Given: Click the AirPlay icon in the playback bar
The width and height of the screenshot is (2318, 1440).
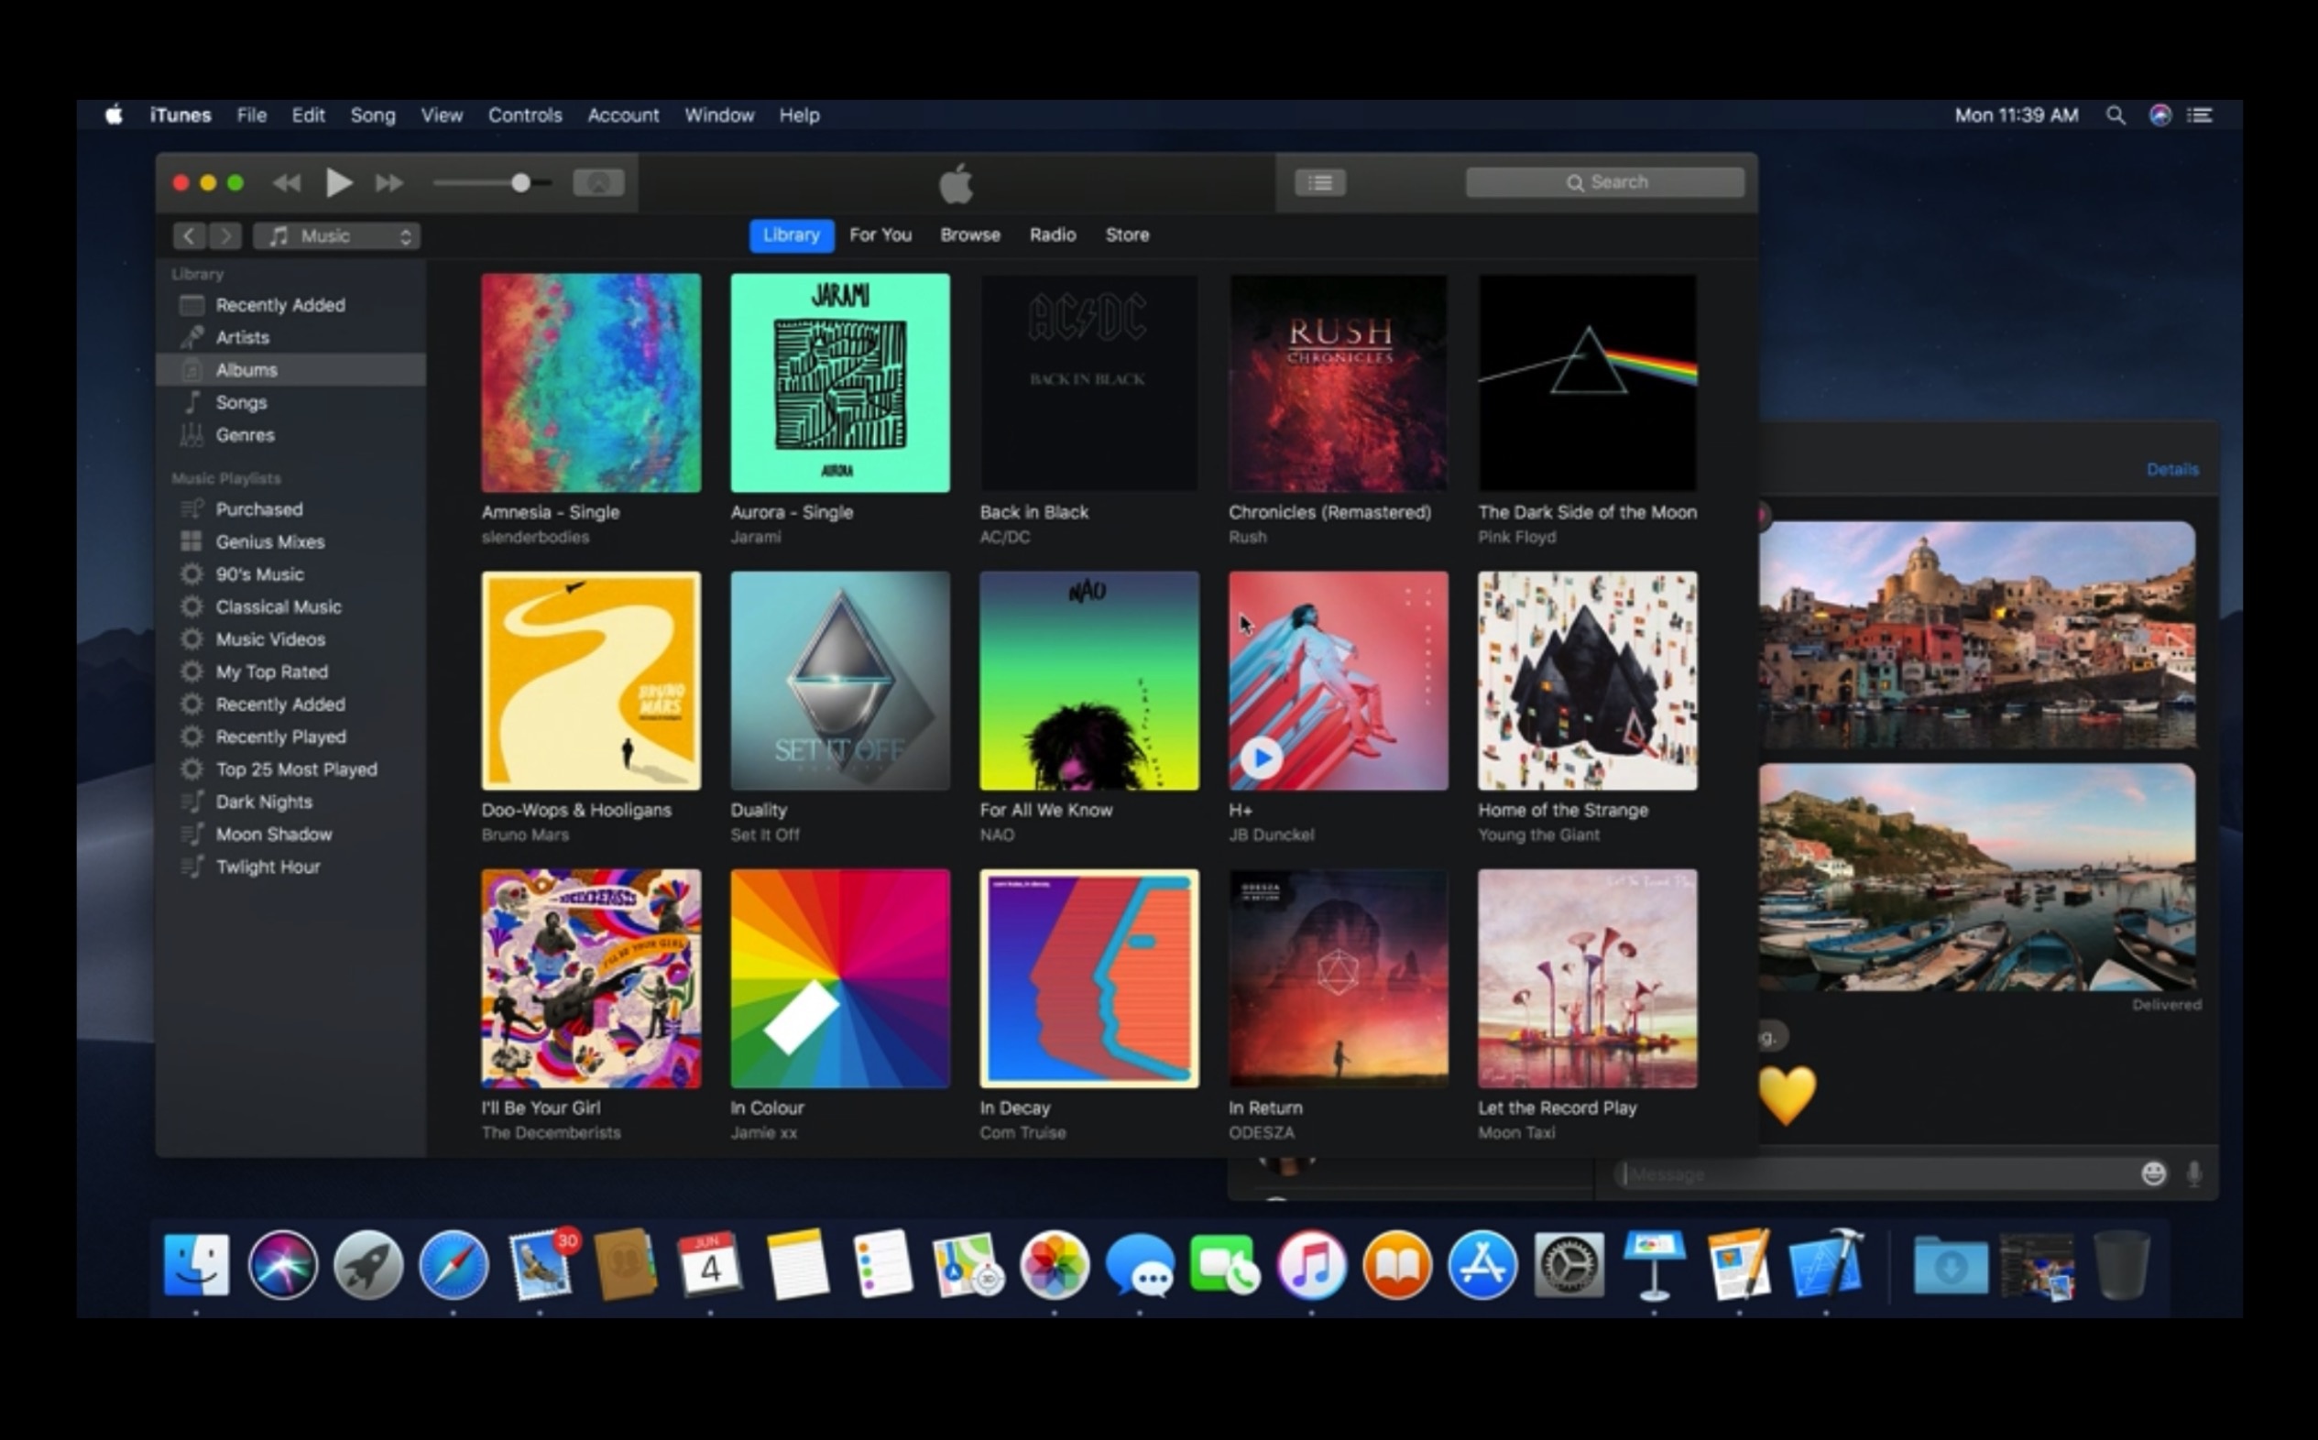Looking at the screenshot, I should point(599,182).
